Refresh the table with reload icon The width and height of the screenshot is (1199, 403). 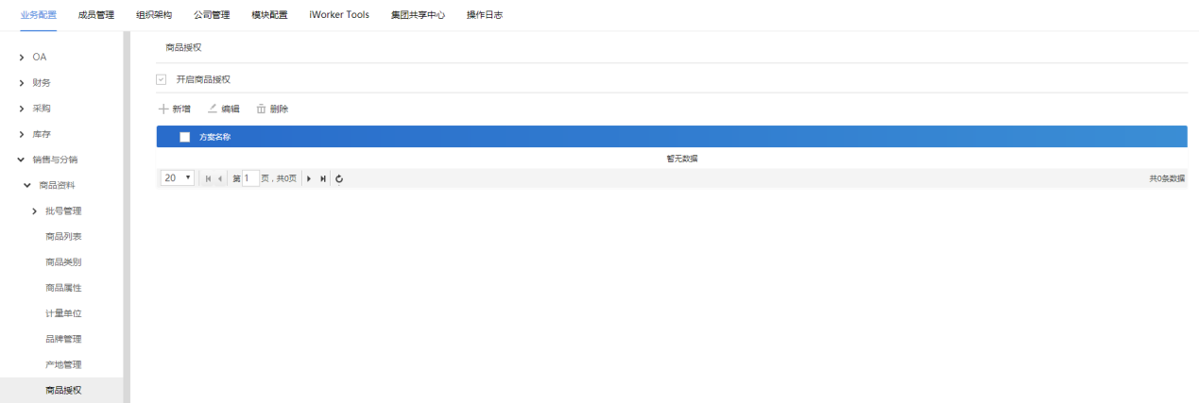(x=339, y=178)
